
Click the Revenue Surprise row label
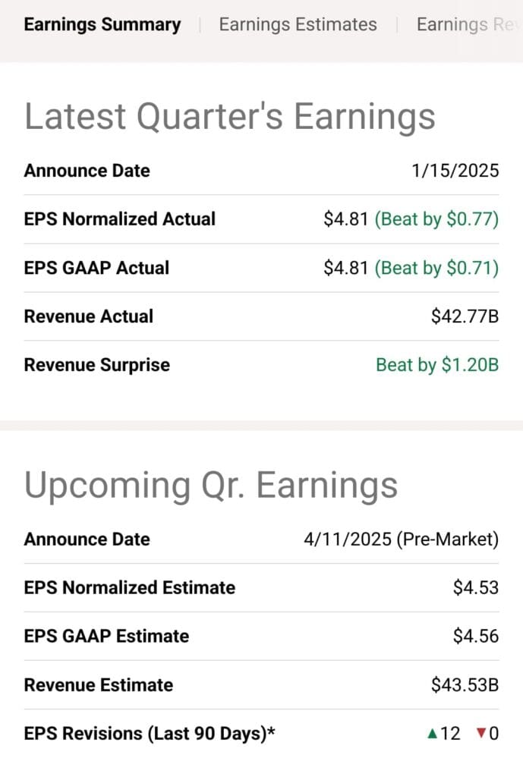click(96, 365)
